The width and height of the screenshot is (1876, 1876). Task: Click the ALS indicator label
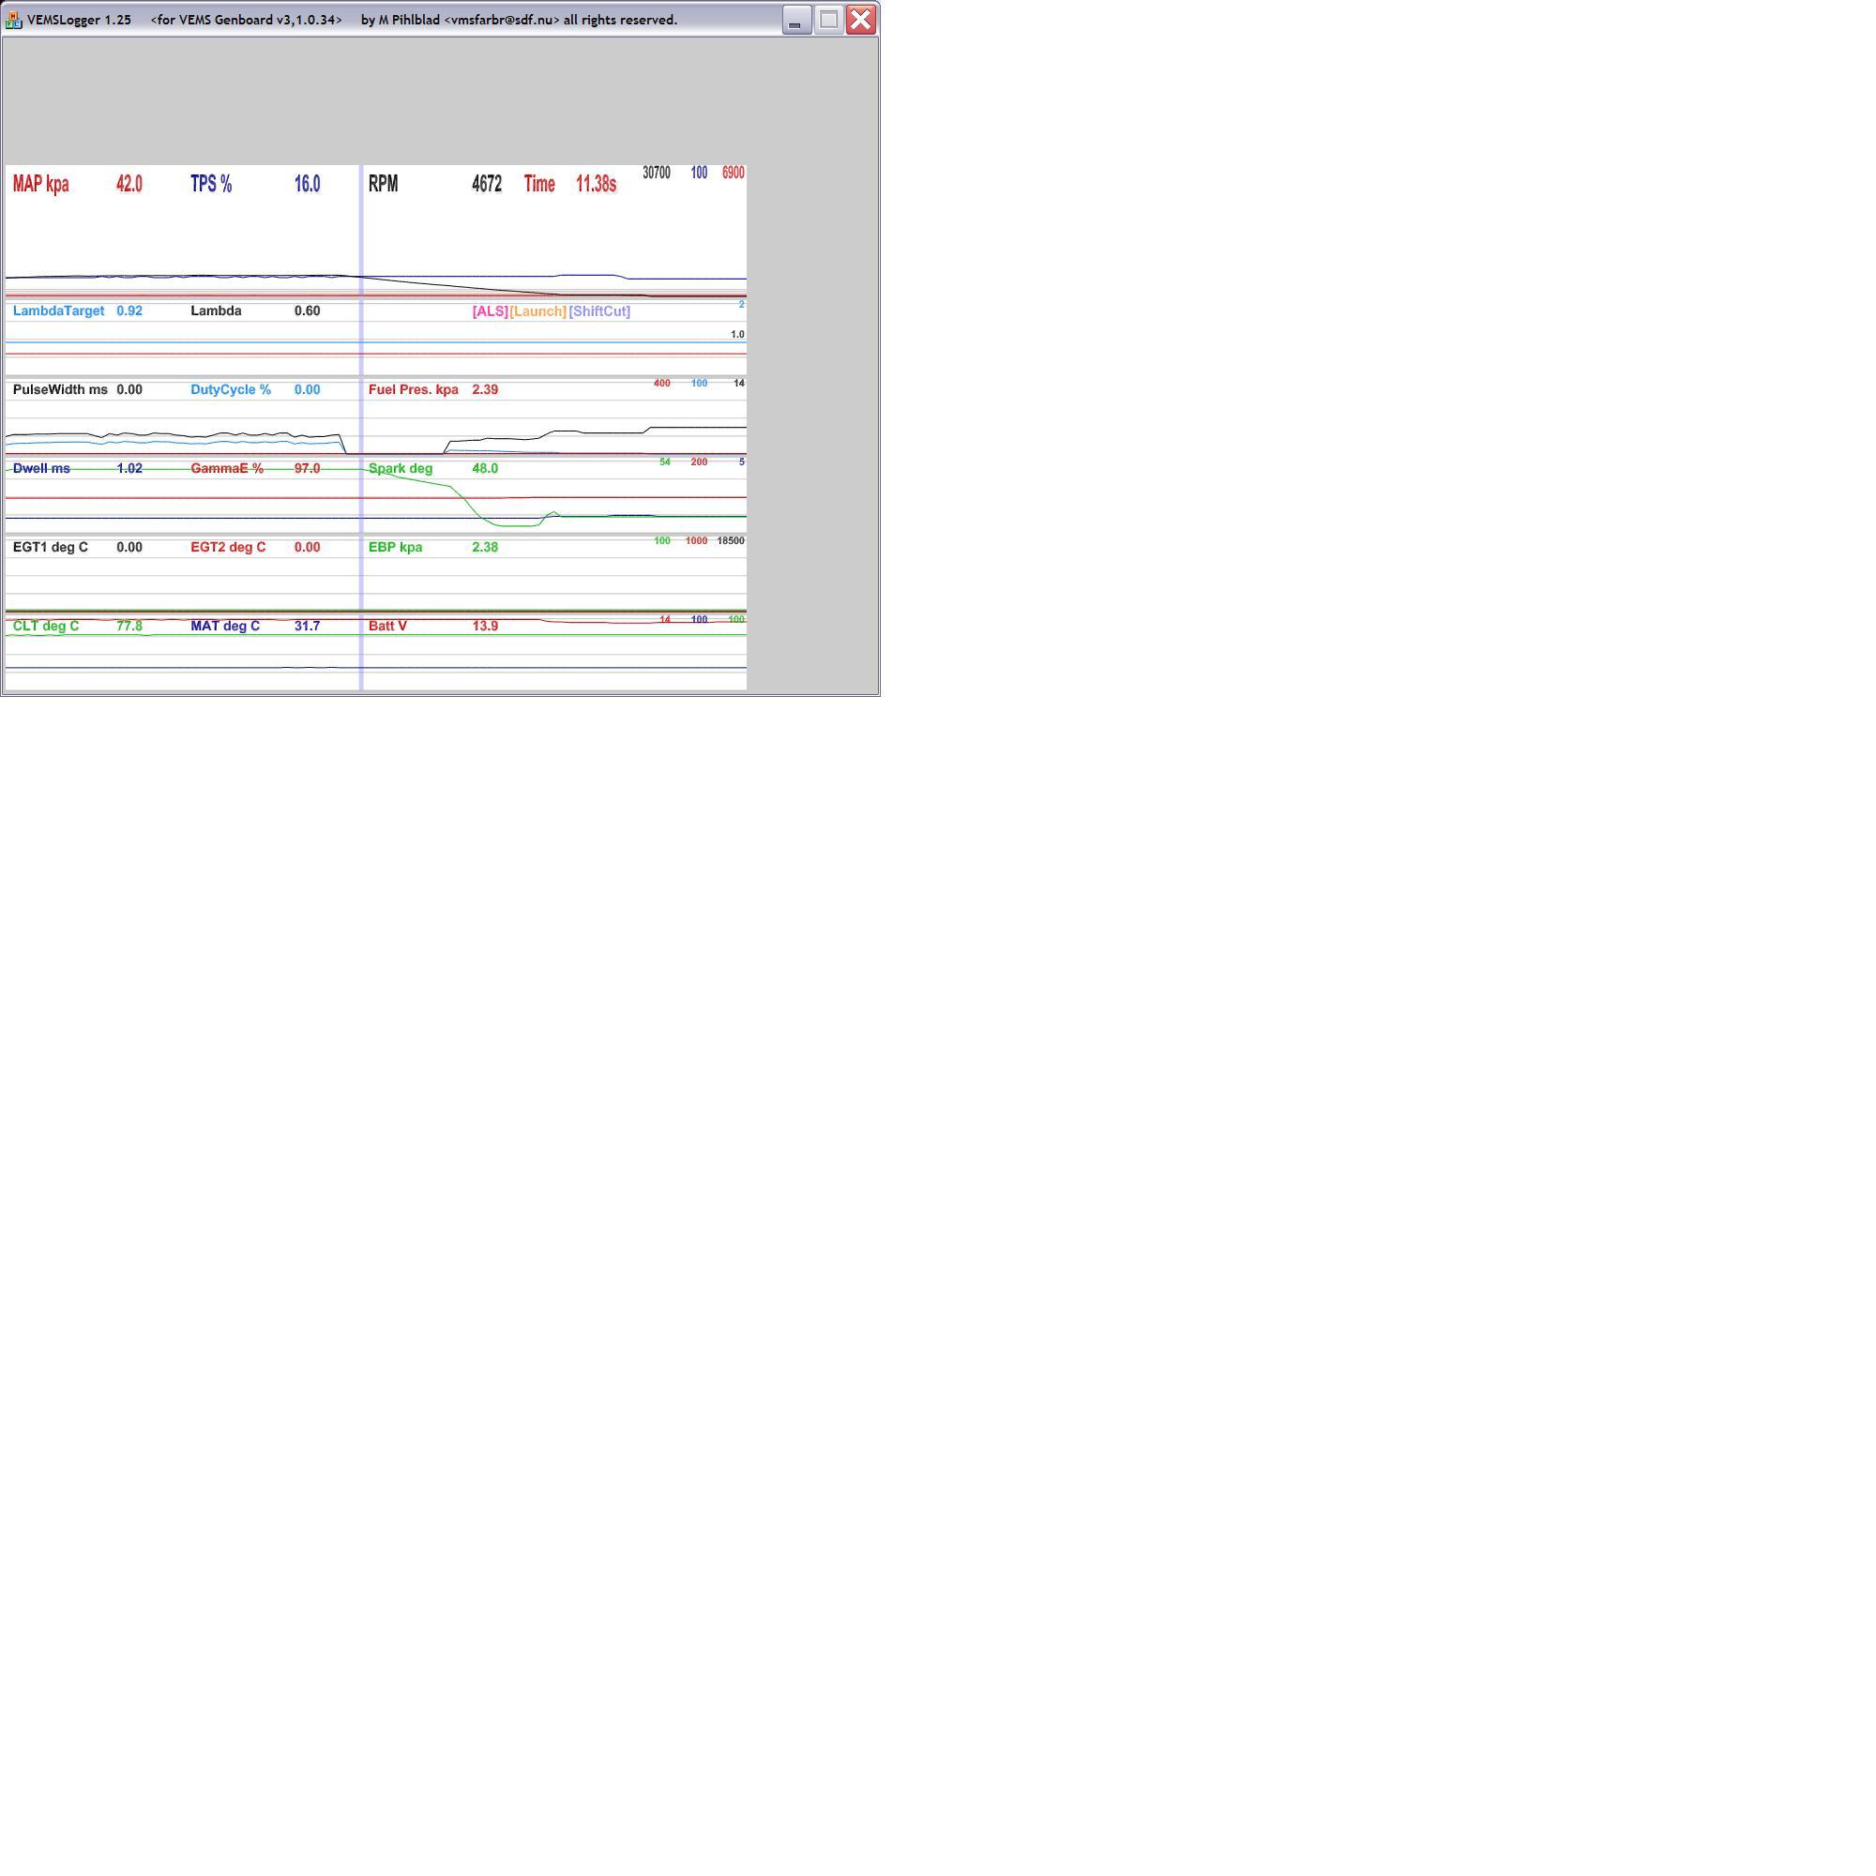click(490, 311)
